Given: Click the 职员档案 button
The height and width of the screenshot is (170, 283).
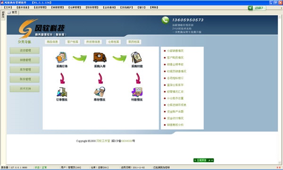Looking at the screenshot, I should coord(134,42).
